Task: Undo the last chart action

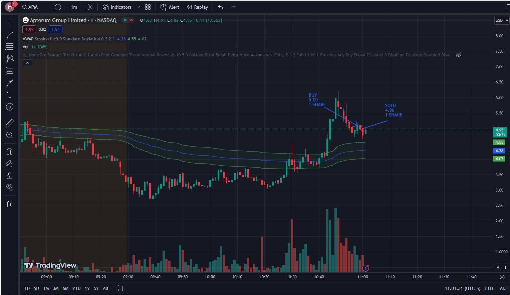Action: click(220, 7)
